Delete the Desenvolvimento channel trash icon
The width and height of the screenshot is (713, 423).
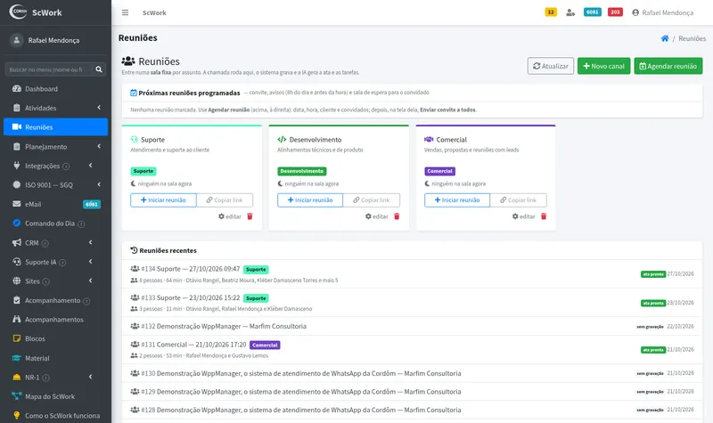tap(397, 216)
